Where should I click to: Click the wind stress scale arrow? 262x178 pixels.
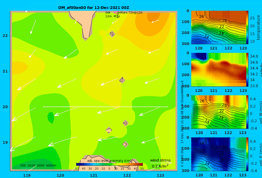[x=161, y=163]
